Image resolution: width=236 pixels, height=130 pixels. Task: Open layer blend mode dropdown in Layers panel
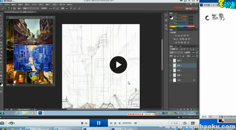tap(176, 53)
